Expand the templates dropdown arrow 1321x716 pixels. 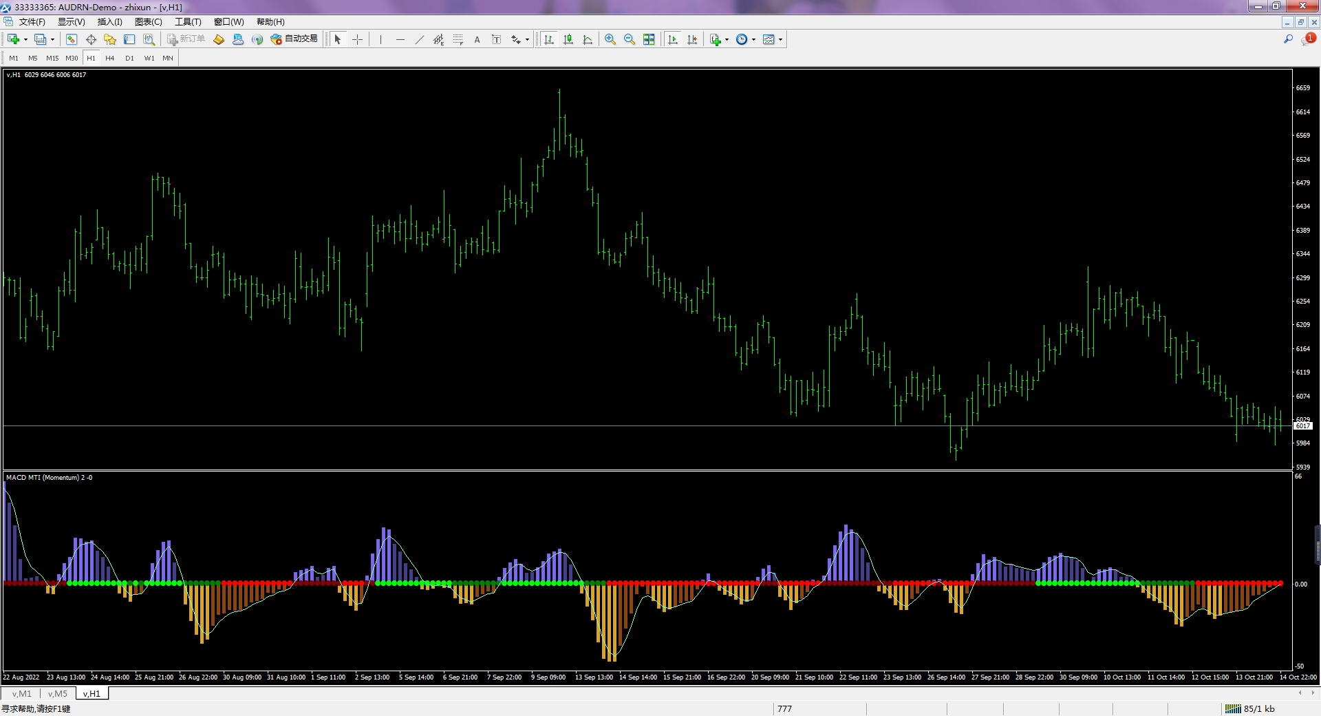pos(780,39)
